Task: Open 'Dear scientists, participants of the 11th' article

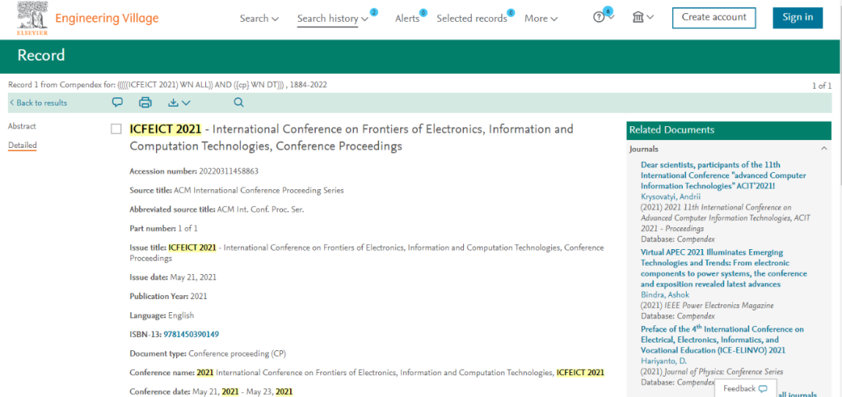Action: pos(723,175)
